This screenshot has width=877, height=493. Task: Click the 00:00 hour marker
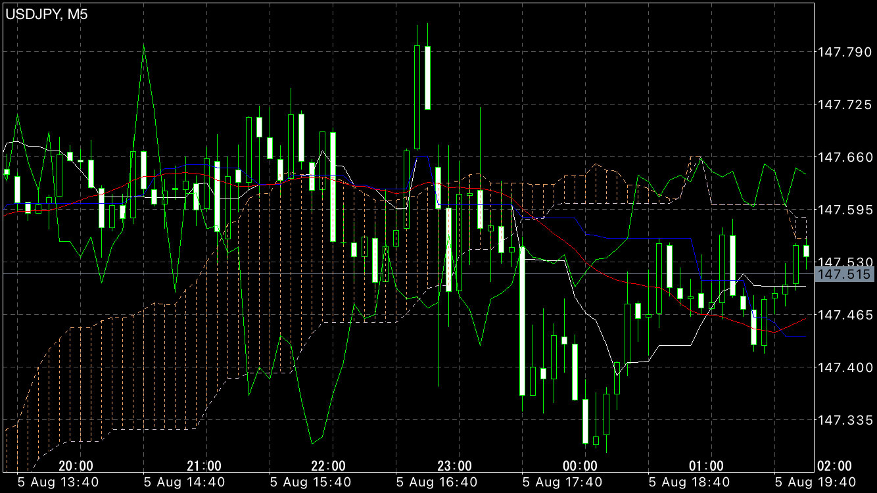[581, 466]
